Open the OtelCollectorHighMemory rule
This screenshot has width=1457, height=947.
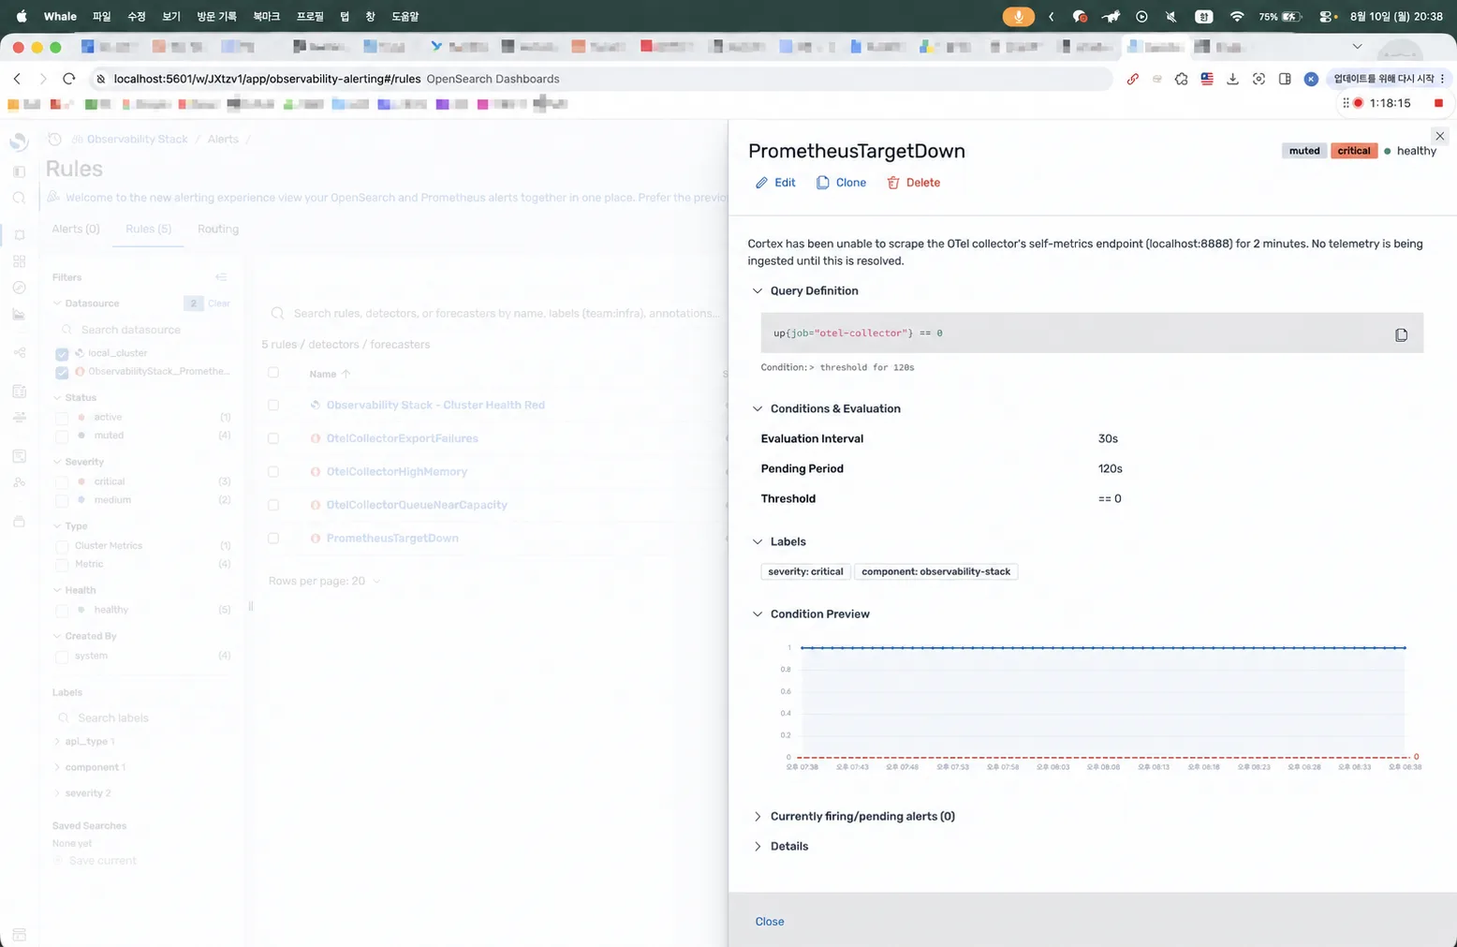tap(397, 472)
